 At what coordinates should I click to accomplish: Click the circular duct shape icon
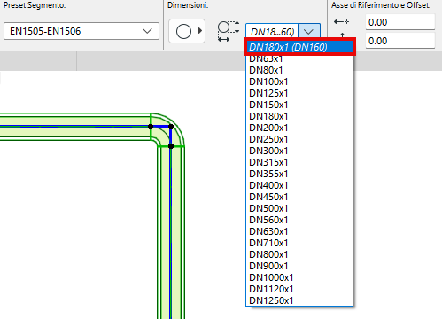tap(183, 31)
